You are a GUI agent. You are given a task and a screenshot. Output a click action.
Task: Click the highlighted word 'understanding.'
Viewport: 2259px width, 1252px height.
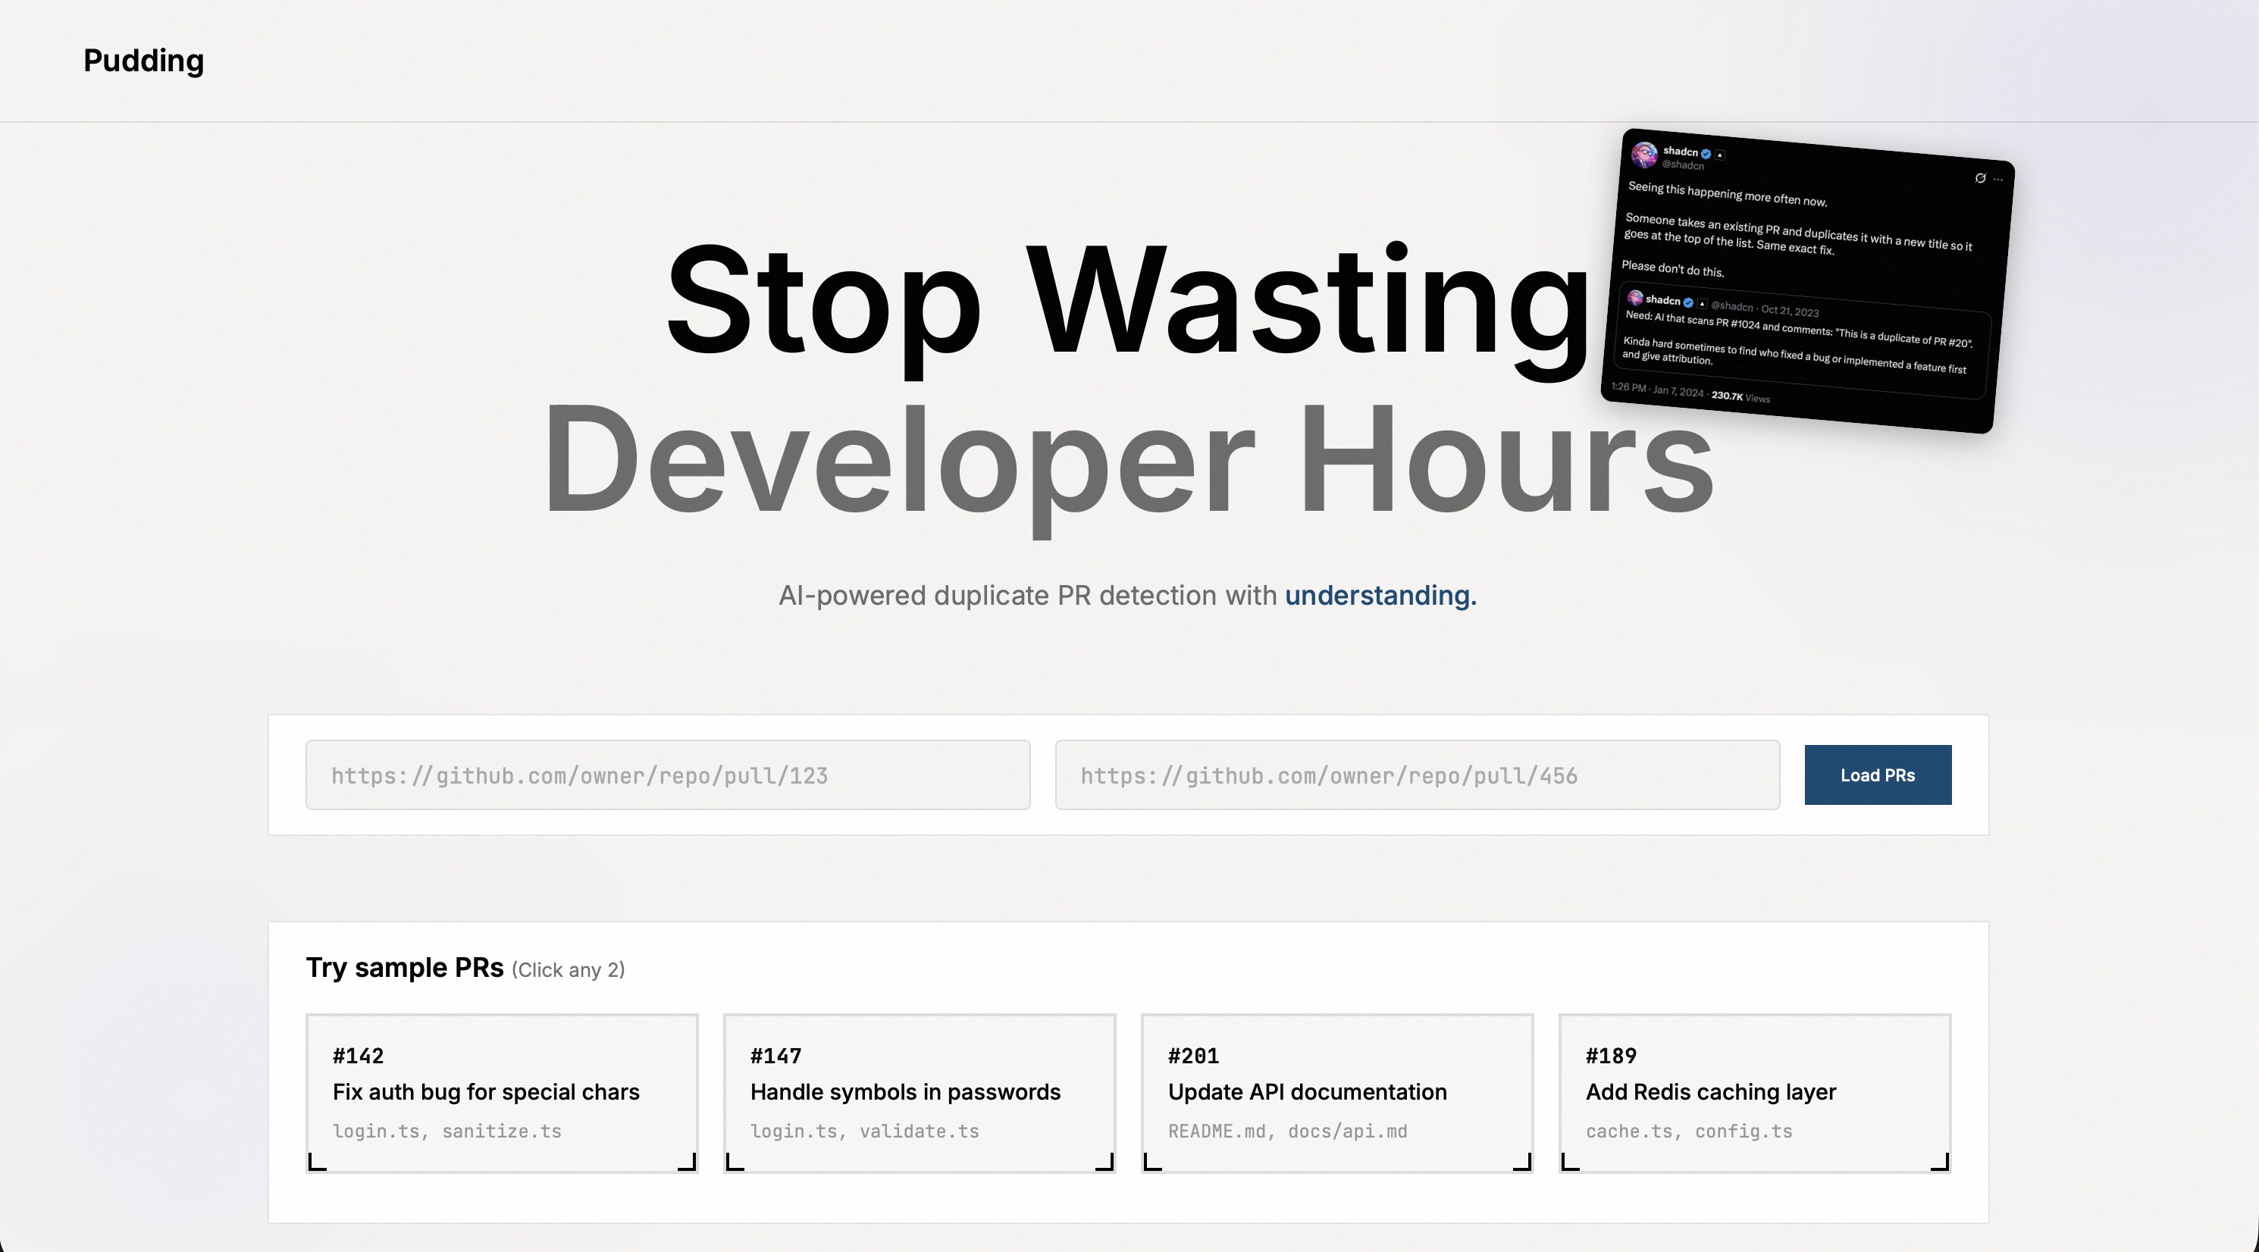1380,596
